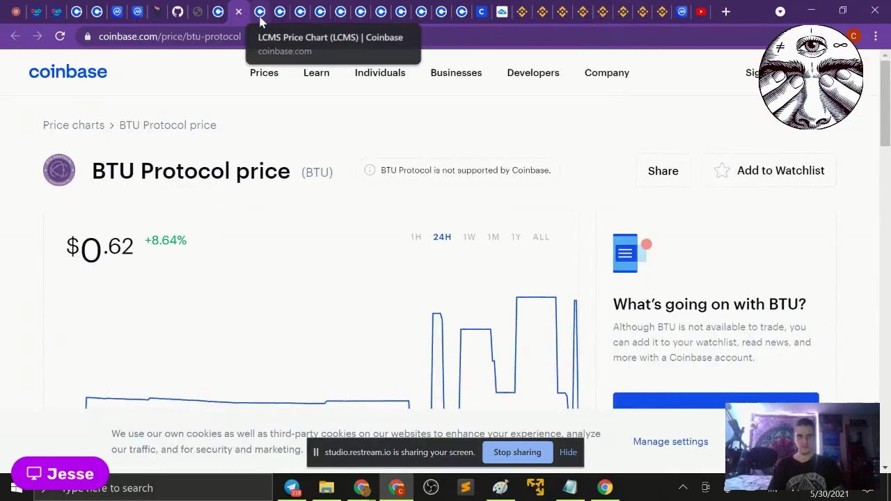Viewport: 891px width, 501px height.
Task: Select the 1H chart range
Action: (x=416, y=237)
